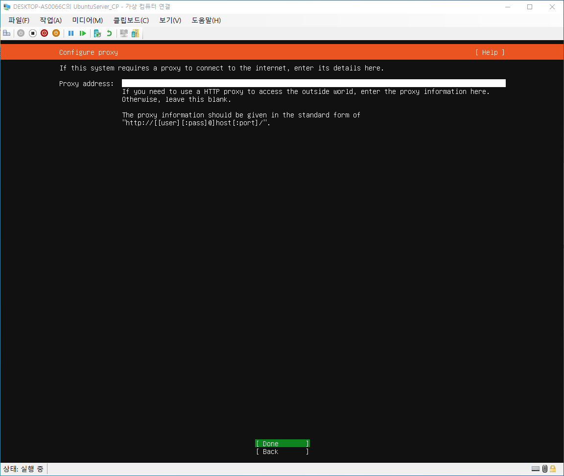Click the grayed-out Start power icon
The width and height of the screenshot is (564, 476).
pos(21,33)
